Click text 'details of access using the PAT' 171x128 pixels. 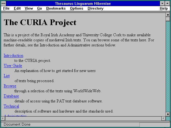40,101
